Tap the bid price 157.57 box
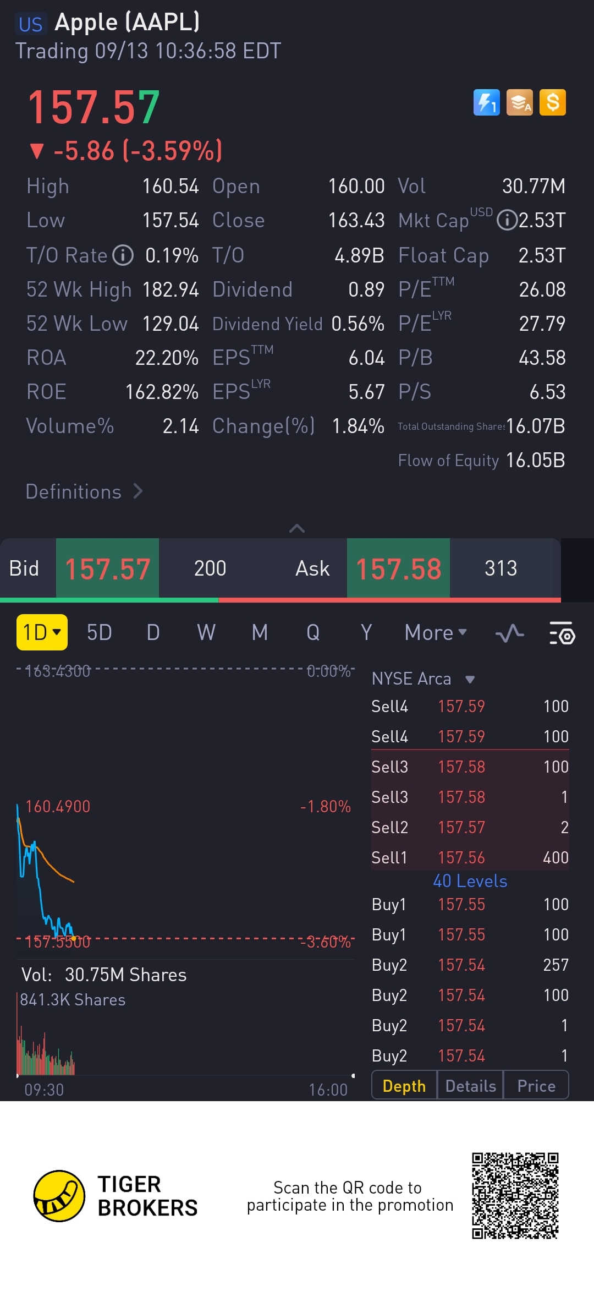Image resolution: width=594 pixels, height=1291 pixels. (x=107, y=568)
